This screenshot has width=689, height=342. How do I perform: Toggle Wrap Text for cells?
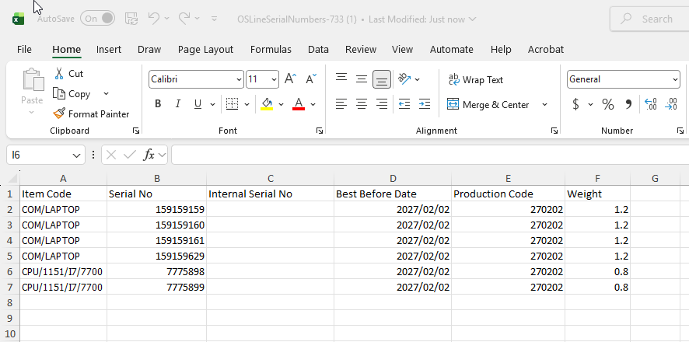pos(476,79)
